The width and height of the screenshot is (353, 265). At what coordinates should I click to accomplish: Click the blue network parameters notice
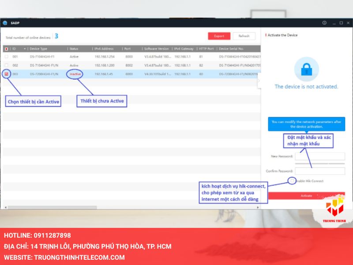[306, 124]
